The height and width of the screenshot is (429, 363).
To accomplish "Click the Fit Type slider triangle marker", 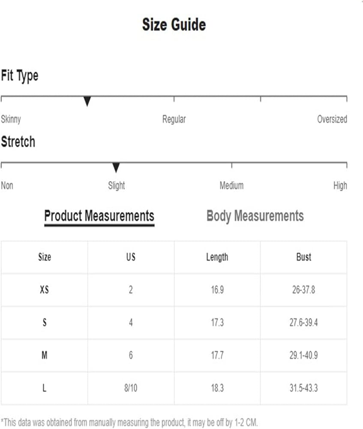I will point(87,102).
